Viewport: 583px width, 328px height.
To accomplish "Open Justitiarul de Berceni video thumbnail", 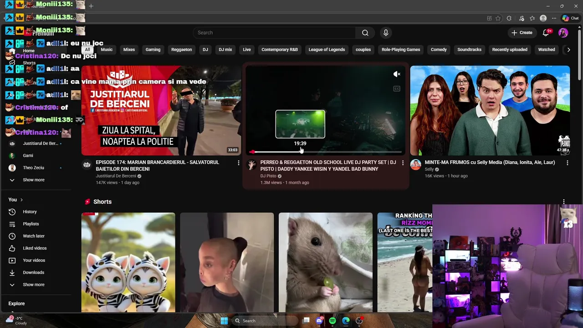I will point(161,111).
